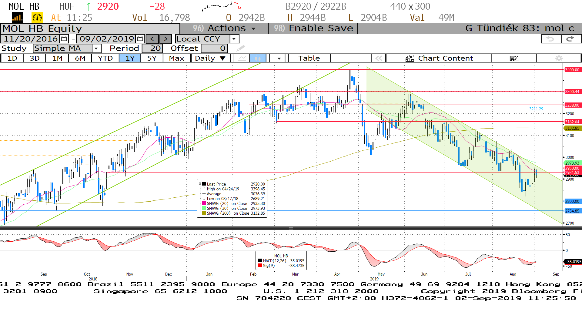Image resolution: width=582 pixels, height=315 pixels.
Task: Click the last price 2920 in header
Action: (108, 6)
